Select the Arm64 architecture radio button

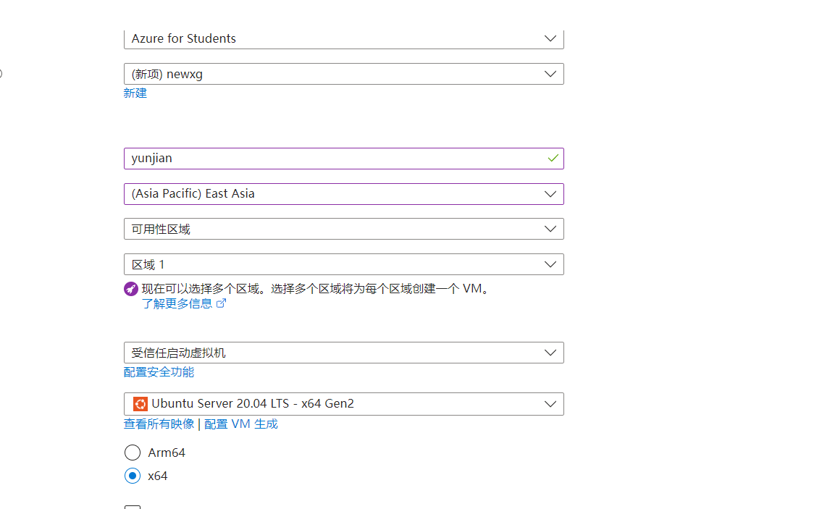tap(133, 453)
